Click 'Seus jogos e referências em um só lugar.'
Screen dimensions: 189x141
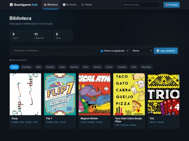pyautogui.click(x=31, y=24)
